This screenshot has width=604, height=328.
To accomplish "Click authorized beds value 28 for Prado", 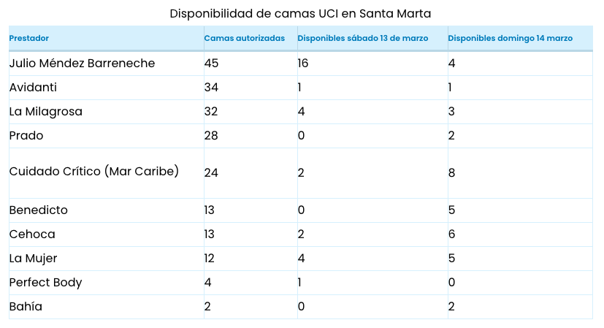I will 211,136.
